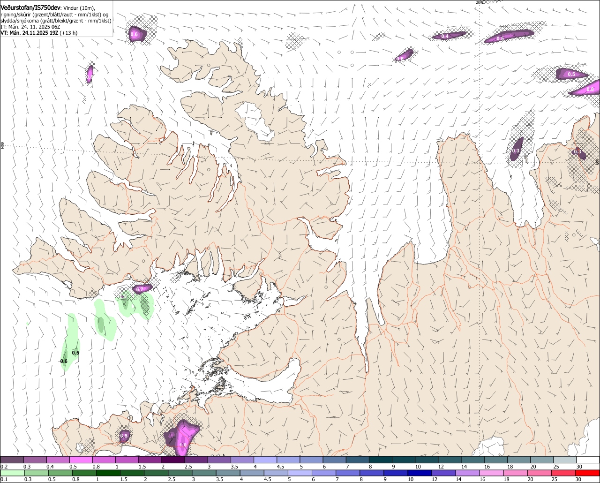Click the Veðurstofan/IS750dev title text
This screenshot has width=600, height=483.
click(x=30, y=8)
